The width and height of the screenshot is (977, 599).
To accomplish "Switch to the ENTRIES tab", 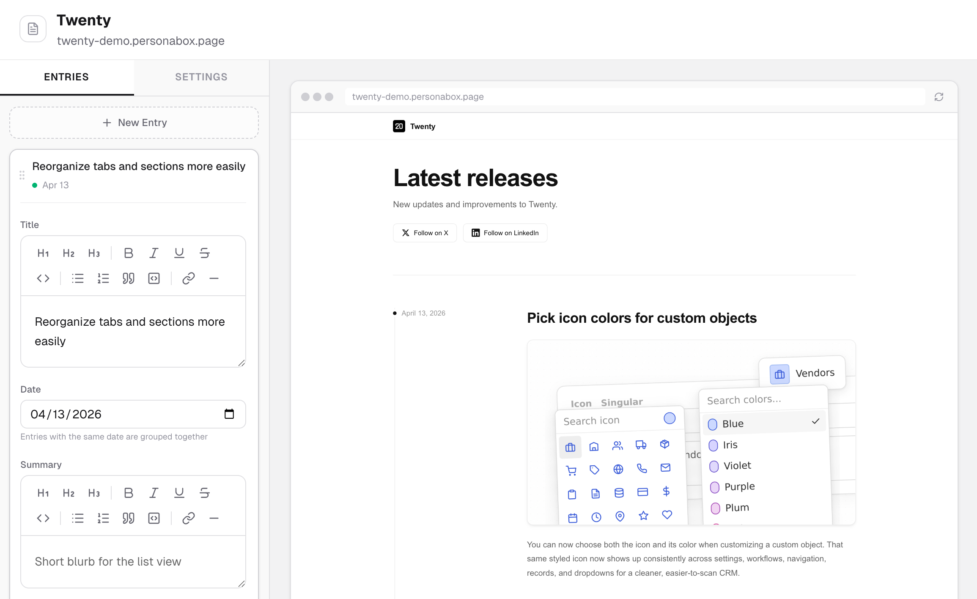I will coord(66,77).
